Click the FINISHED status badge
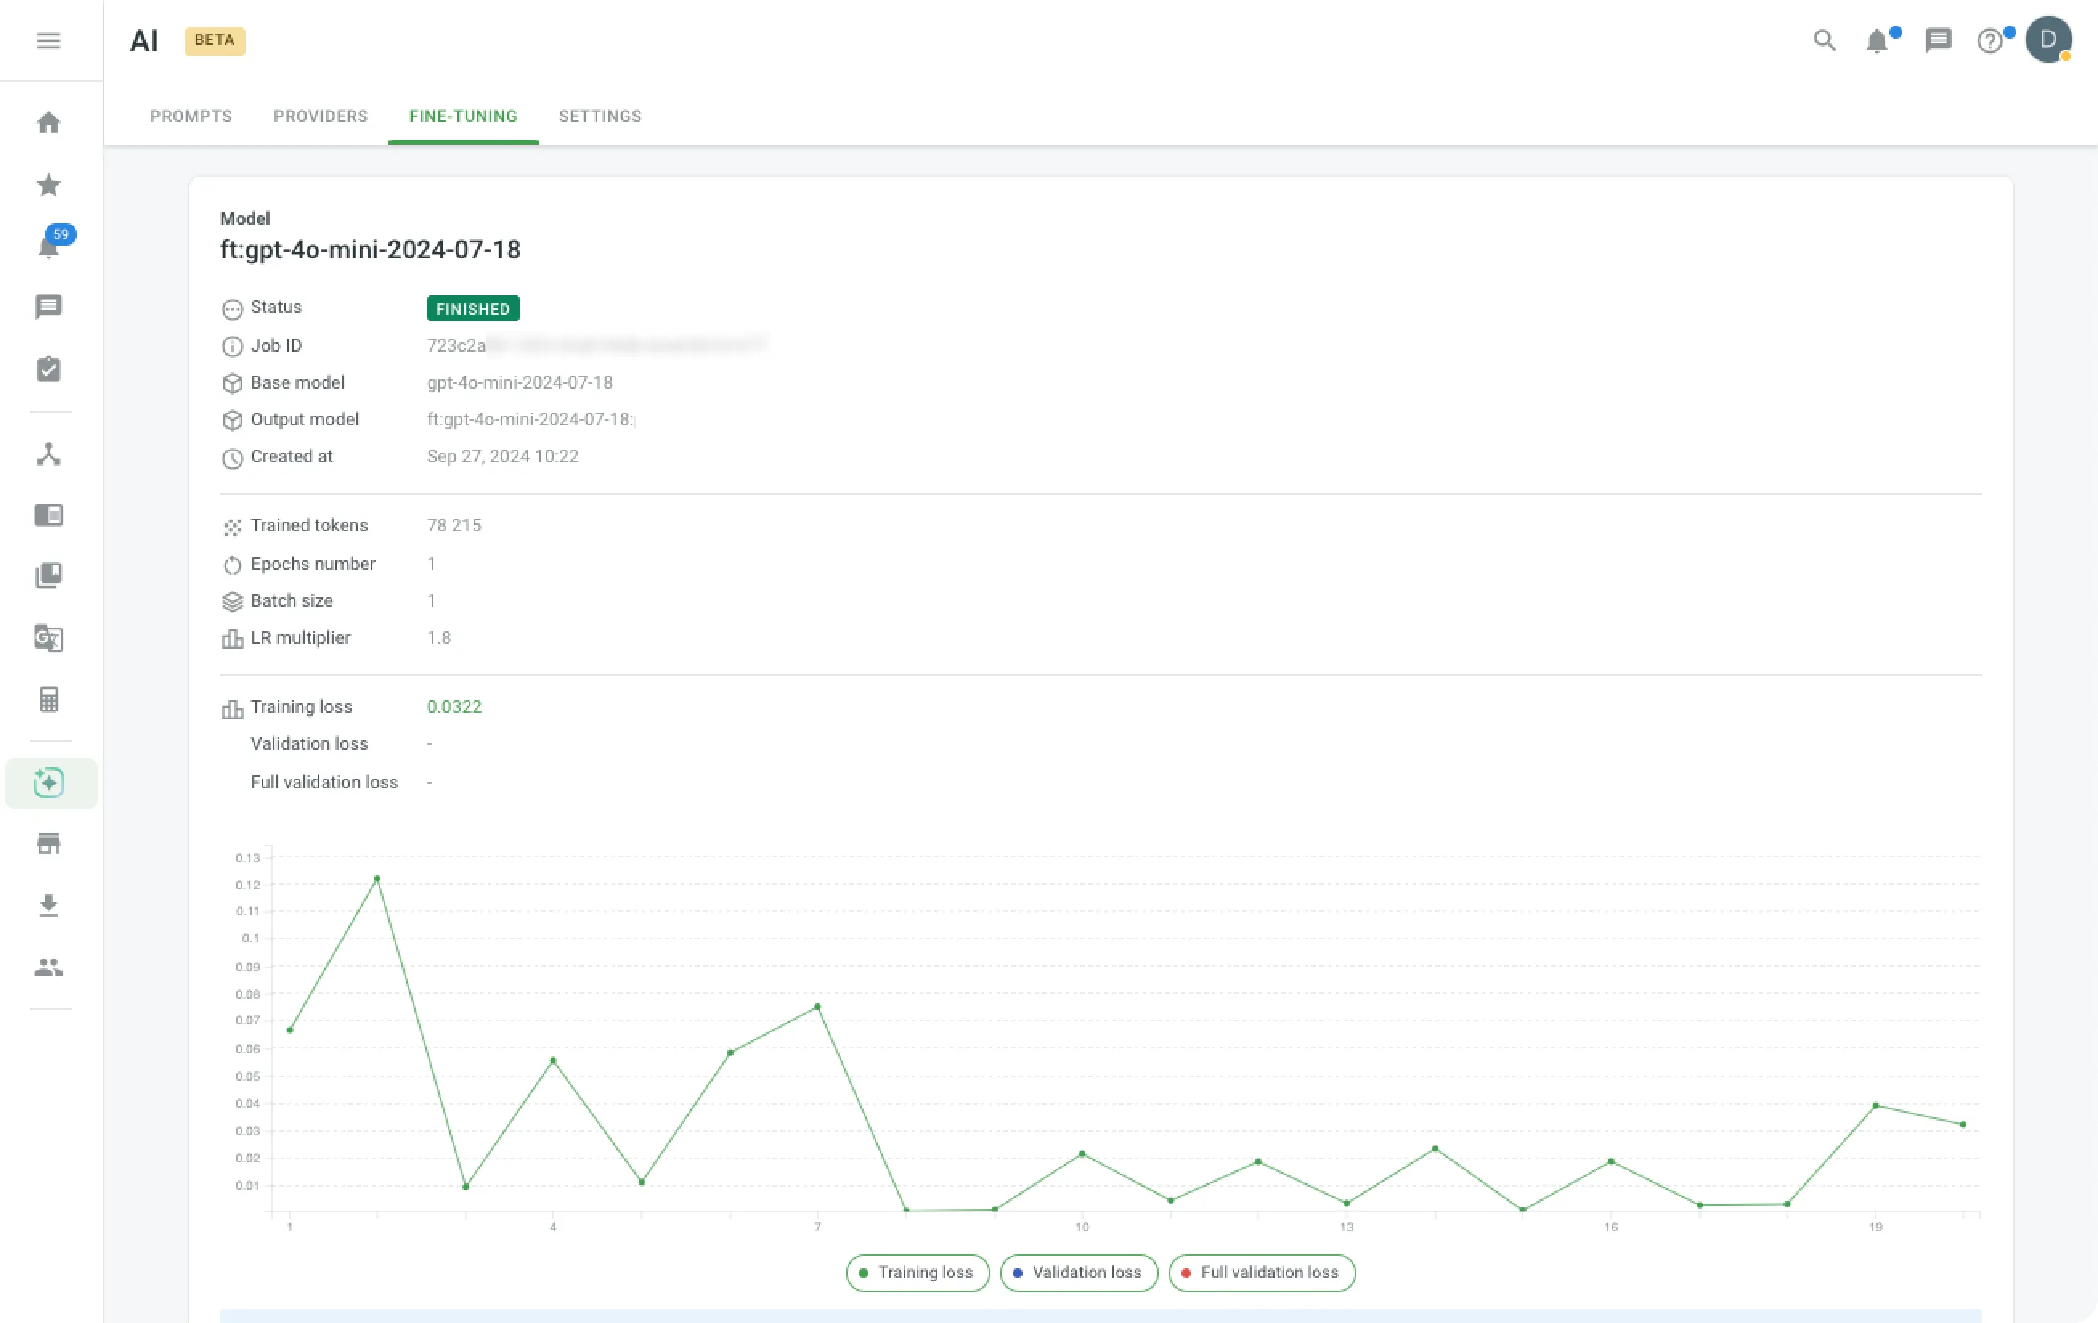 [472, 308]
